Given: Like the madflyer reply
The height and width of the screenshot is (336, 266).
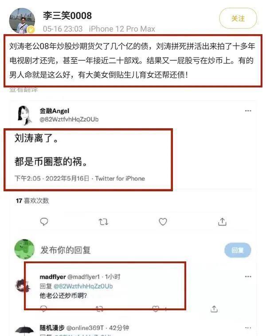Looking at the screenshot, I should [156, 309].
